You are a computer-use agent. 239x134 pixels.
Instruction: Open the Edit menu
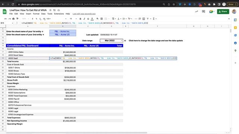16,14
